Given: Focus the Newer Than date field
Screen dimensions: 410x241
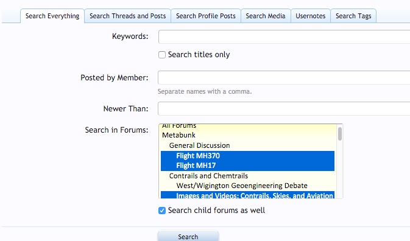Looking at the screenshot, I should [x=284, y=108].
